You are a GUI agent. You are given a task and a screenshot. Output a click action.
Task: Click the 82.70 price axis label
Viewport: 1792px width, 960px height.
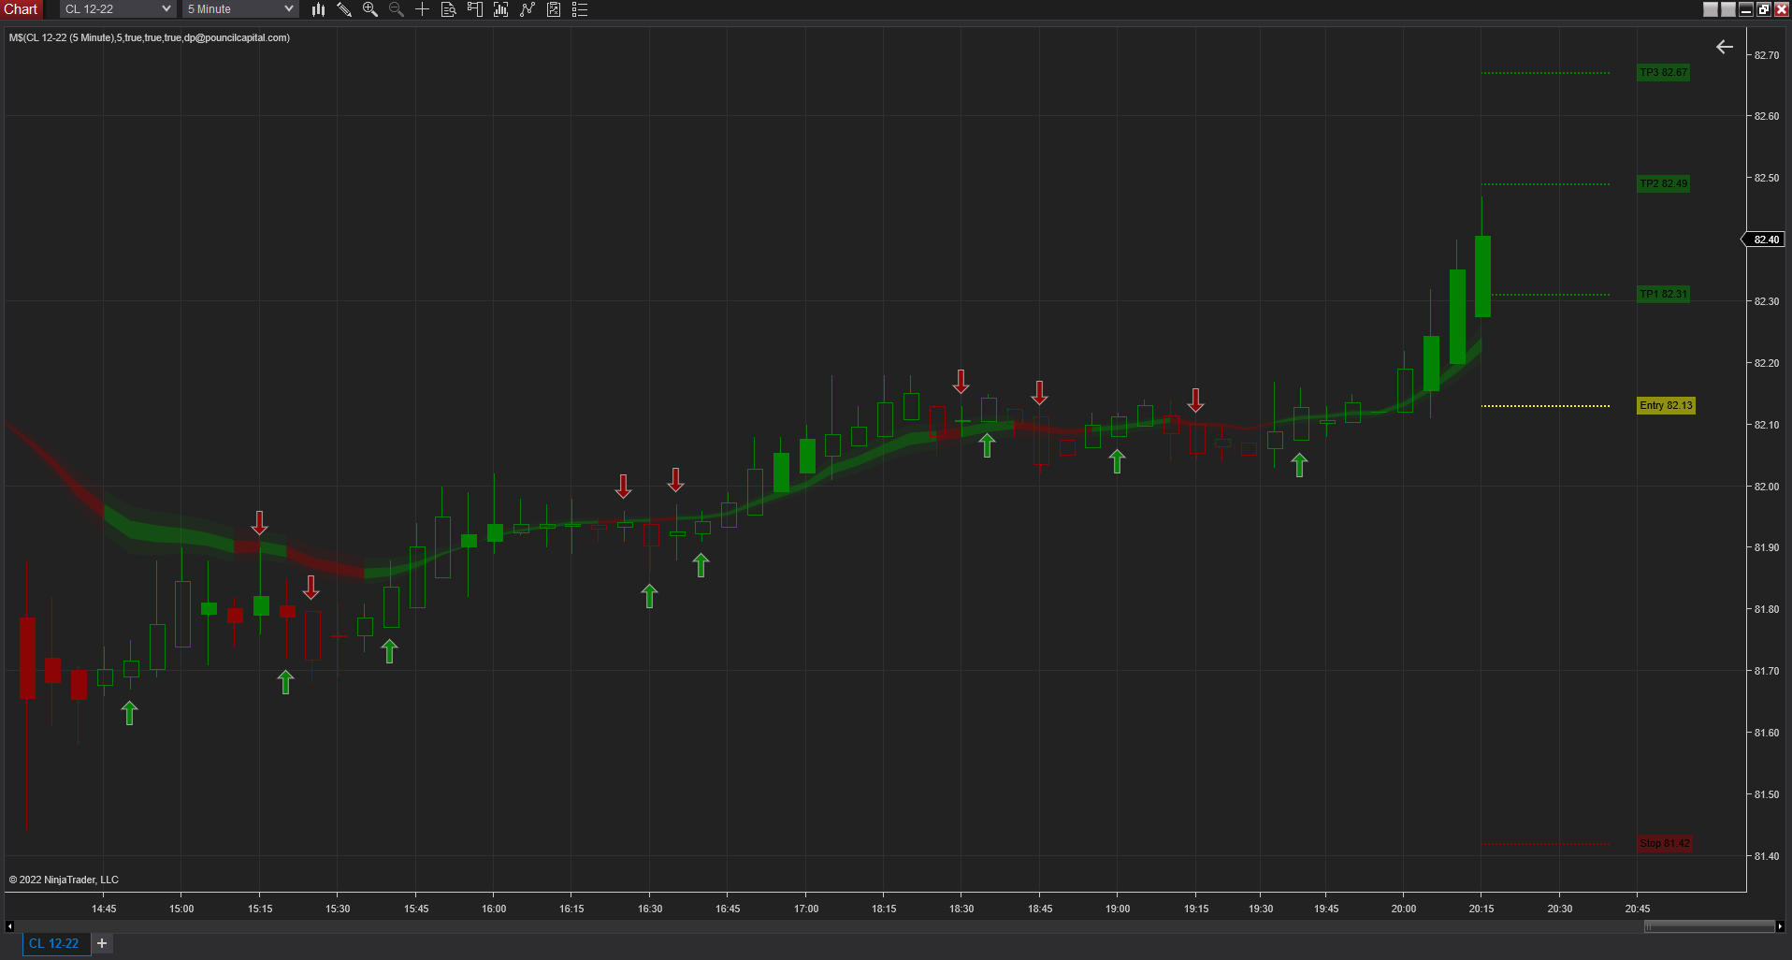point(1767,55)
